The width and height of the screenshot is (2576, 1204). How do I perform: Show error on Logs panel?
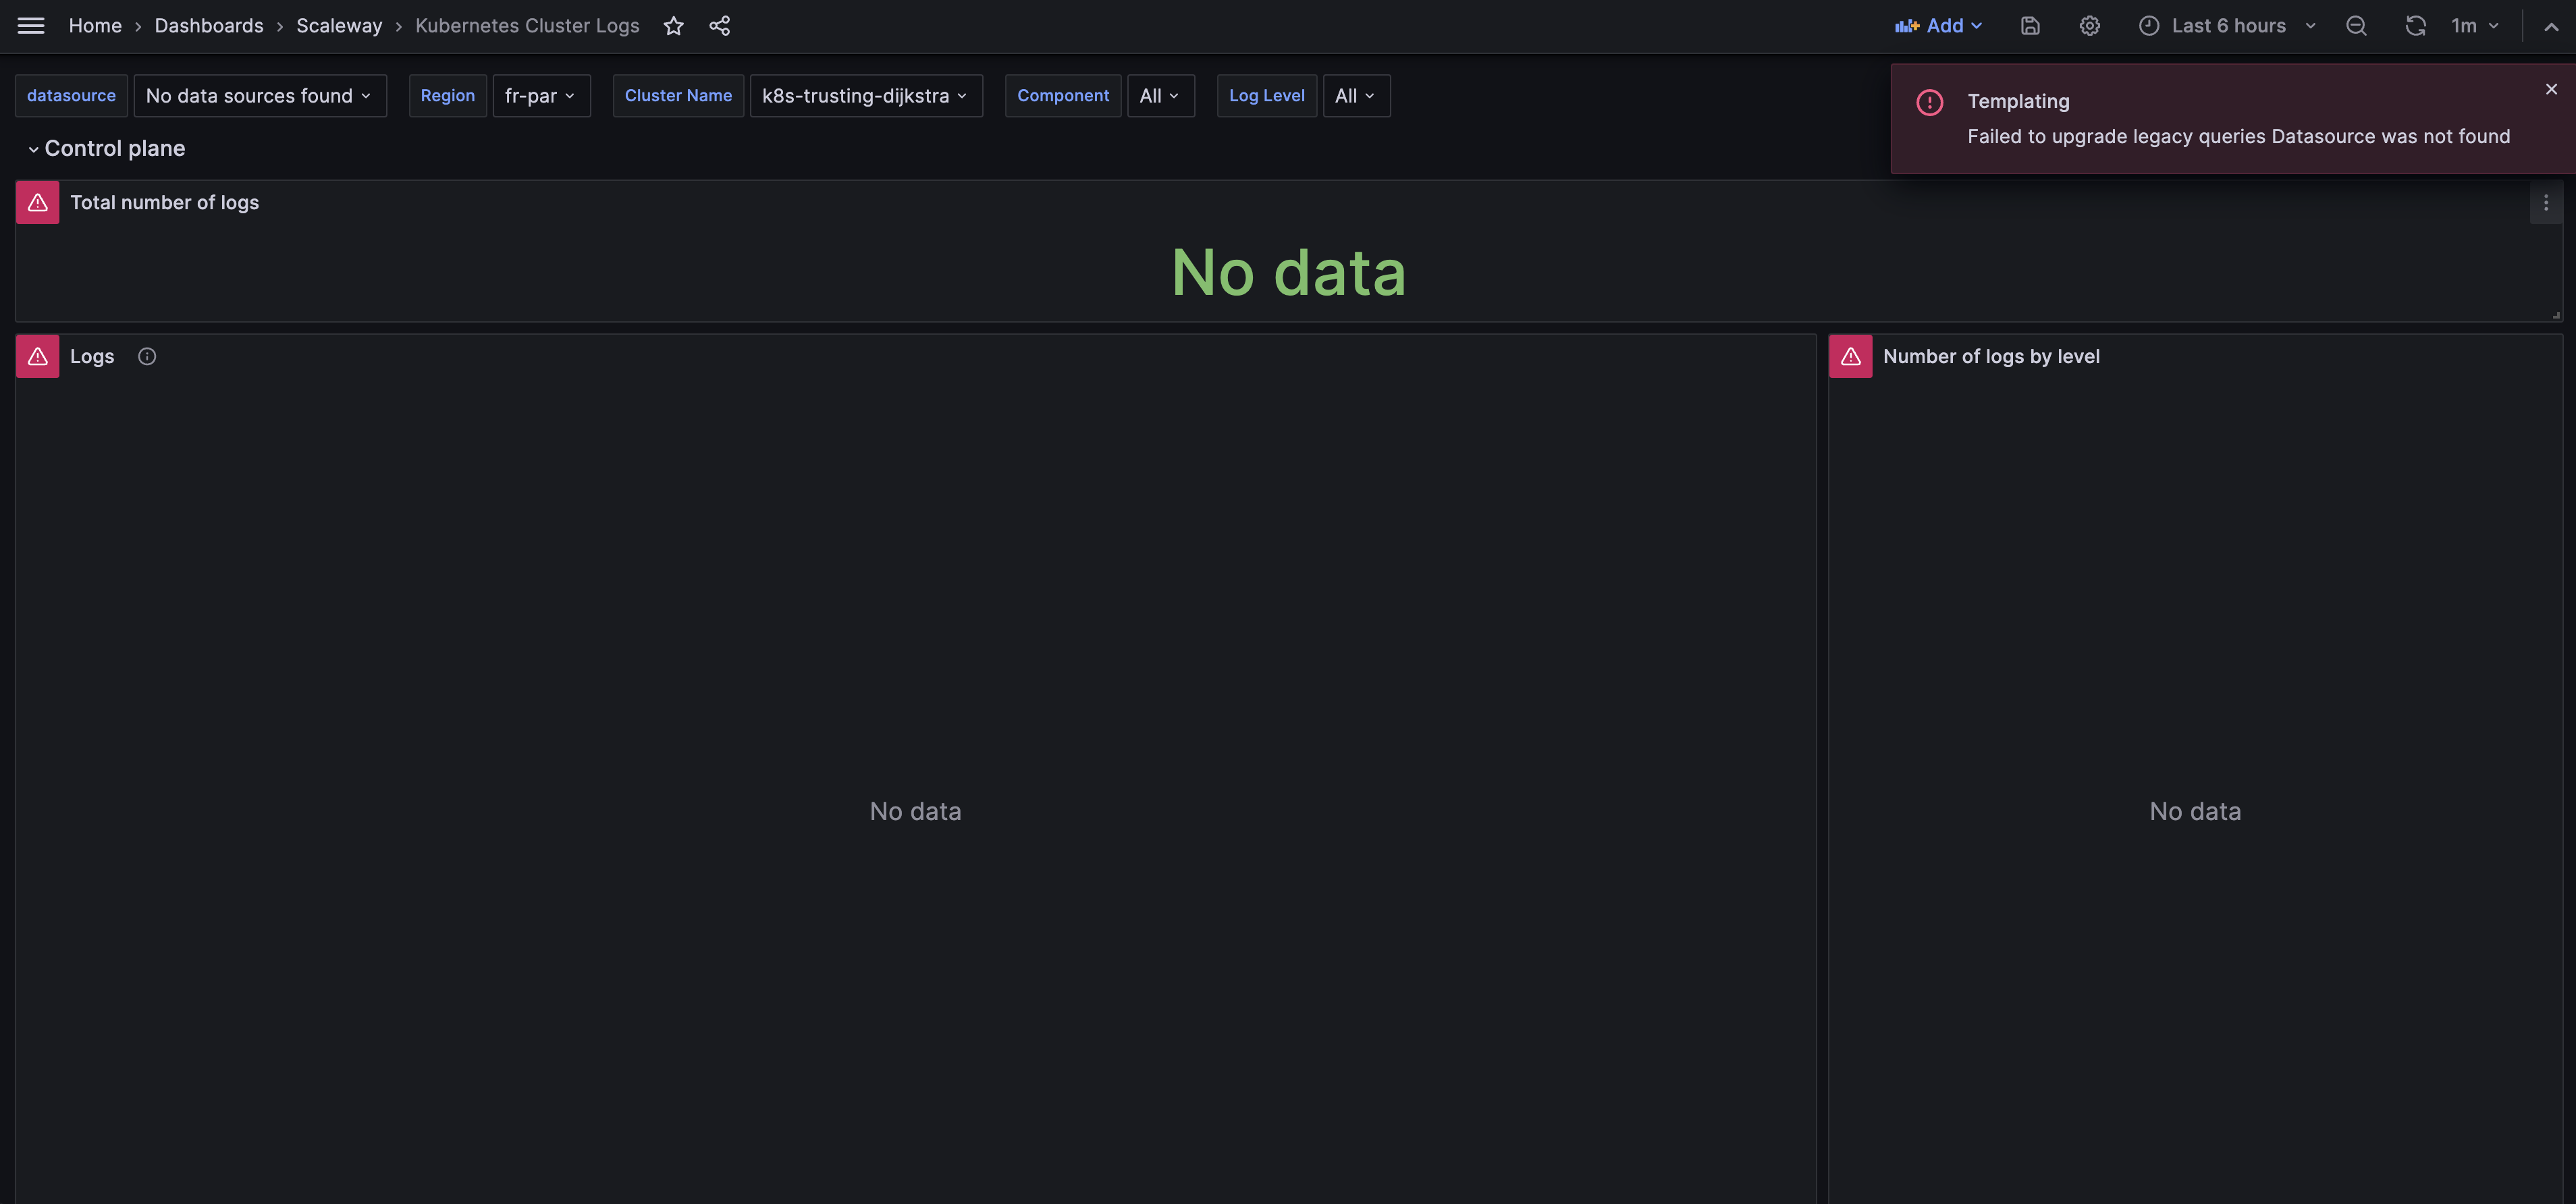tap(38, 356)
